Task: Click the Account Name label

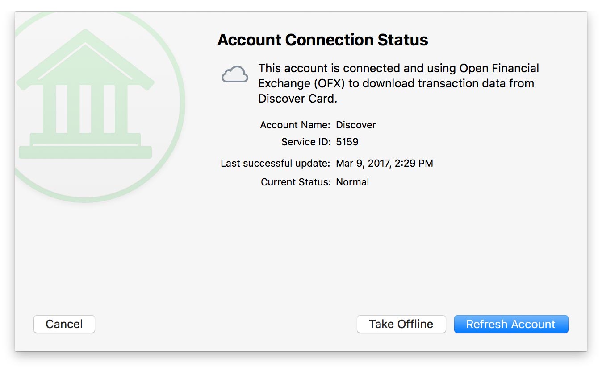Action: (x=295, y=125)
